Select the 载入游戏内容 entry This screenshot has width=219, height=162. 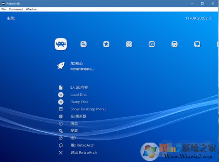(x=79, y=88)
